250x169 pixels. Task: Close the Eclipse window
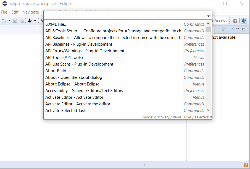[241, 3]
